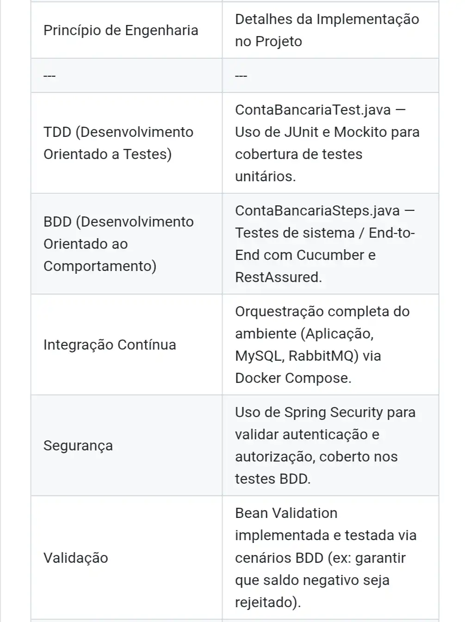Click the right dashes separator cell
Image resolution: width=465 pixels, height=622 pixels.
pyautogui.click(x=241, y=75)
